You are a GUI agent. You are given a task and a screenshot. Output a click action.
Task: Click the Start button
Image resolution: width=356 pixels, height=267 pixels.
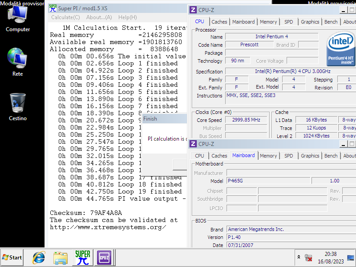click(11, 257)
